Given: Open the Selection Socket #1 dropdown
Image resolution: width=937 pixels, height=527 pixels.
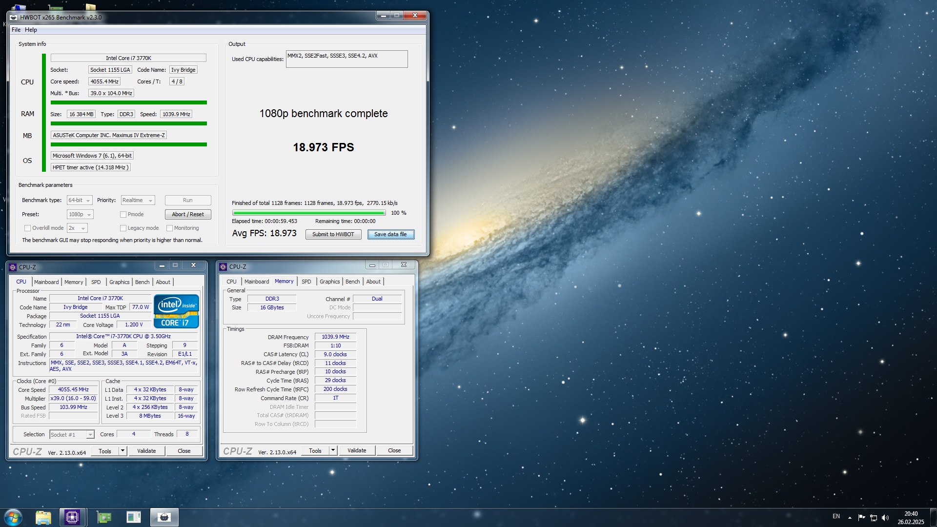Looking at the screenshot, I should pos(72,435).
